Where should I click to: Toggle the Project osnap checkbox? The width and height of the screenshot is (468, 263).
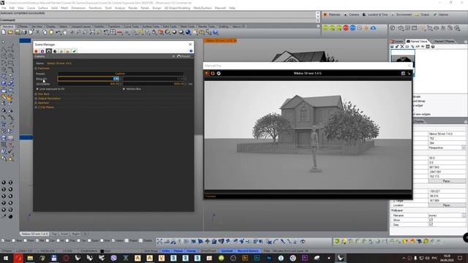(x=127, y=240)
